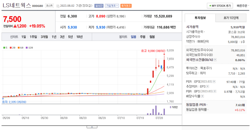Click the 상장주식수 value 78,803,016

pyautogui.click(x=238, y=37)
